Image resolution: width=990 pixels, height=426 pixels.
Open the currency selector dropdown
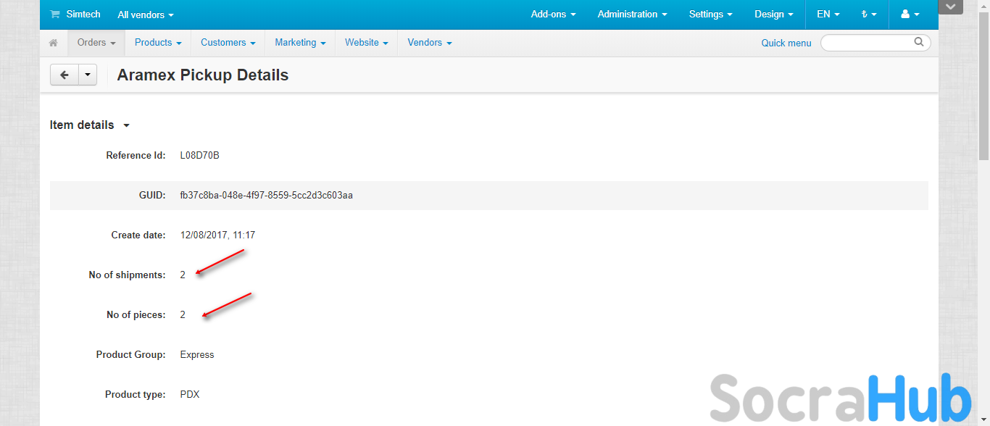(869, 14)
